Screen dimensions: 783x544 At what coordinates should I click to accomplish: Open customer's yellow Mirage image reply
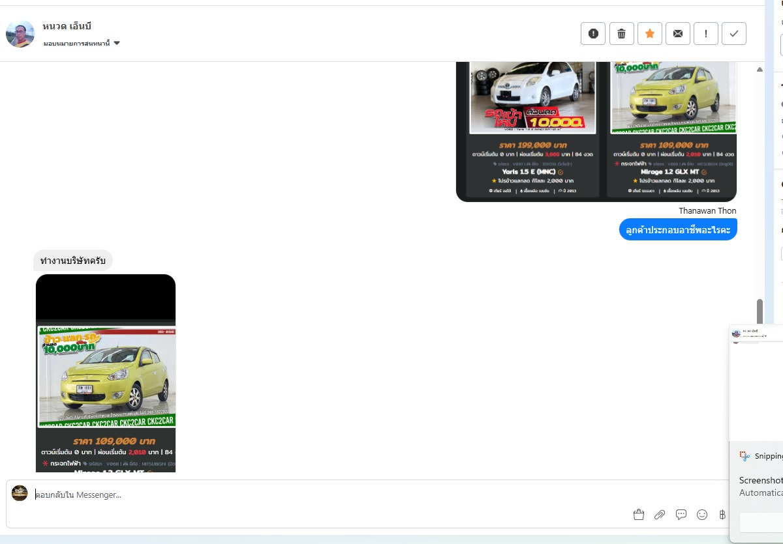[106, 373]
